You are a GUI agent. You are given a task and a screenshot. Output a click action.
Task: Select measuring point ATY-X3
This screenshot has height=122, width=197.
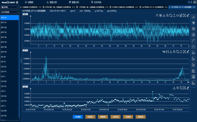[10, 37]
